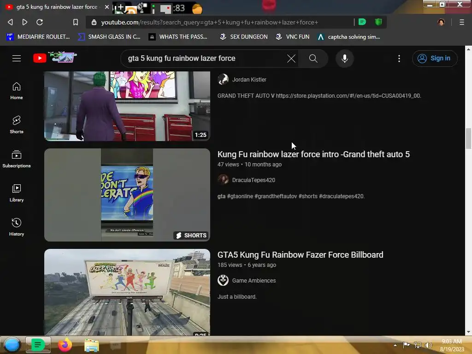The height and width of the screenshot is (354, 472).
Task: Open the green chat app on taskbar
Action: (38, 345)
